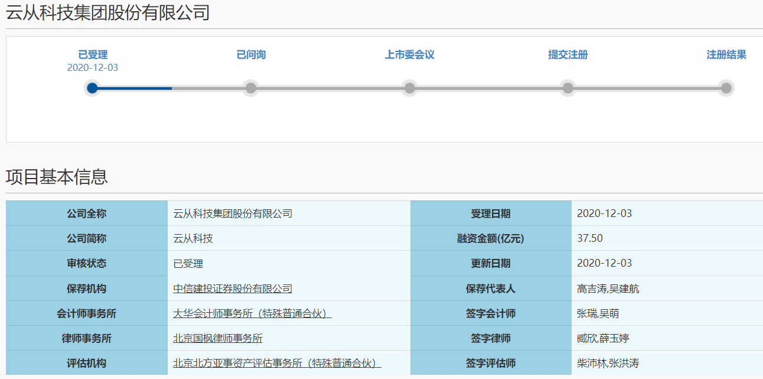Click the 已受理 stage label
Image resolution: width=763 pixels, height=379 pixels.
tap(93, 55)
